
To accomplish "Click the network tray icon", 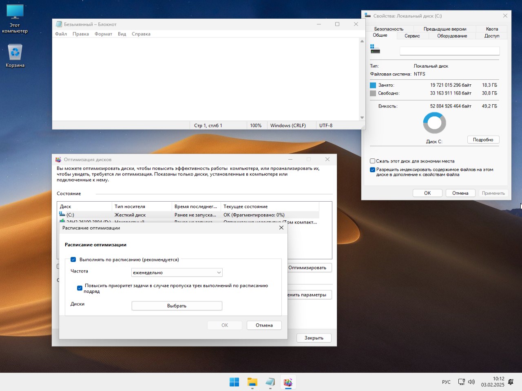I will point(461,382).
